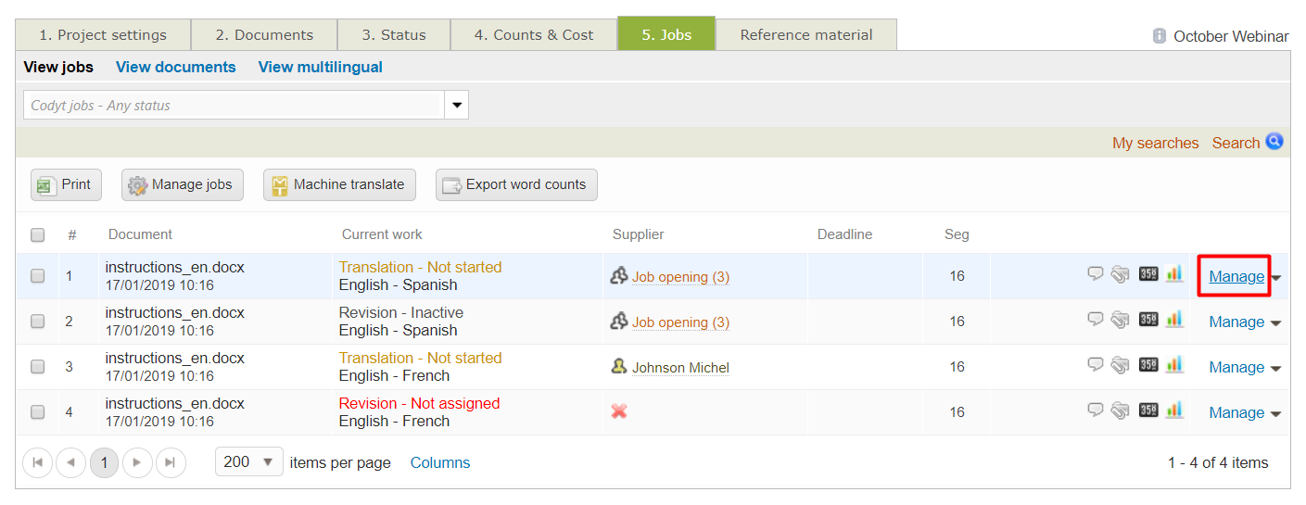The height and width of the screenshot is (505, 1306).
Task: Click the Export word counts button
Action: coord(516,184)
